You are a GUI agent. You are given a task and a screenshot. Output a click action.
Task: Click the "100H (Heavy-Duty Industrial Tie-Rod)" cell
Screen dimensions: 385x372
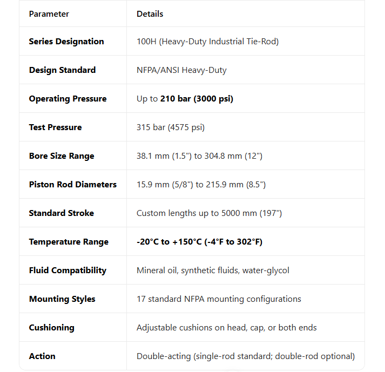pyautogui.click(x=207, y=42)
